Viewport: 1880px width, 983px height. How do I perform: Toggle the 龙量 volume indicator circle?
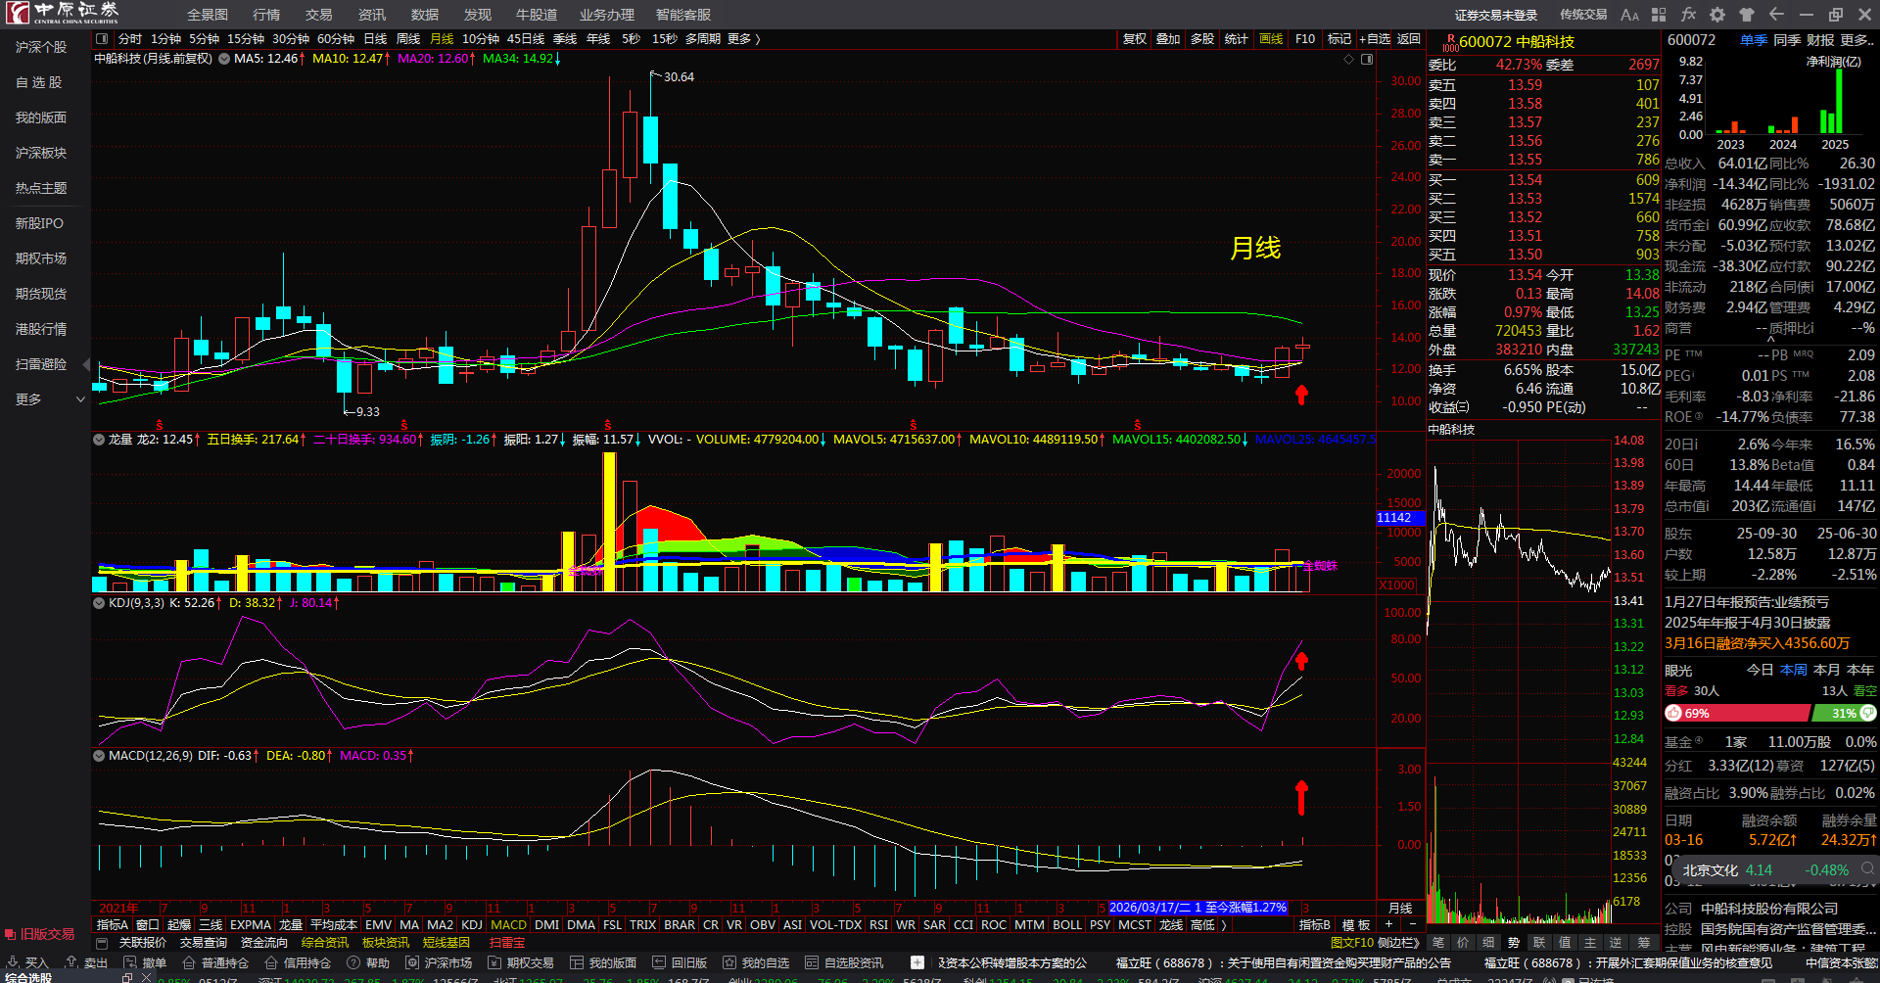pyautogui.click(x=99, y=440)
